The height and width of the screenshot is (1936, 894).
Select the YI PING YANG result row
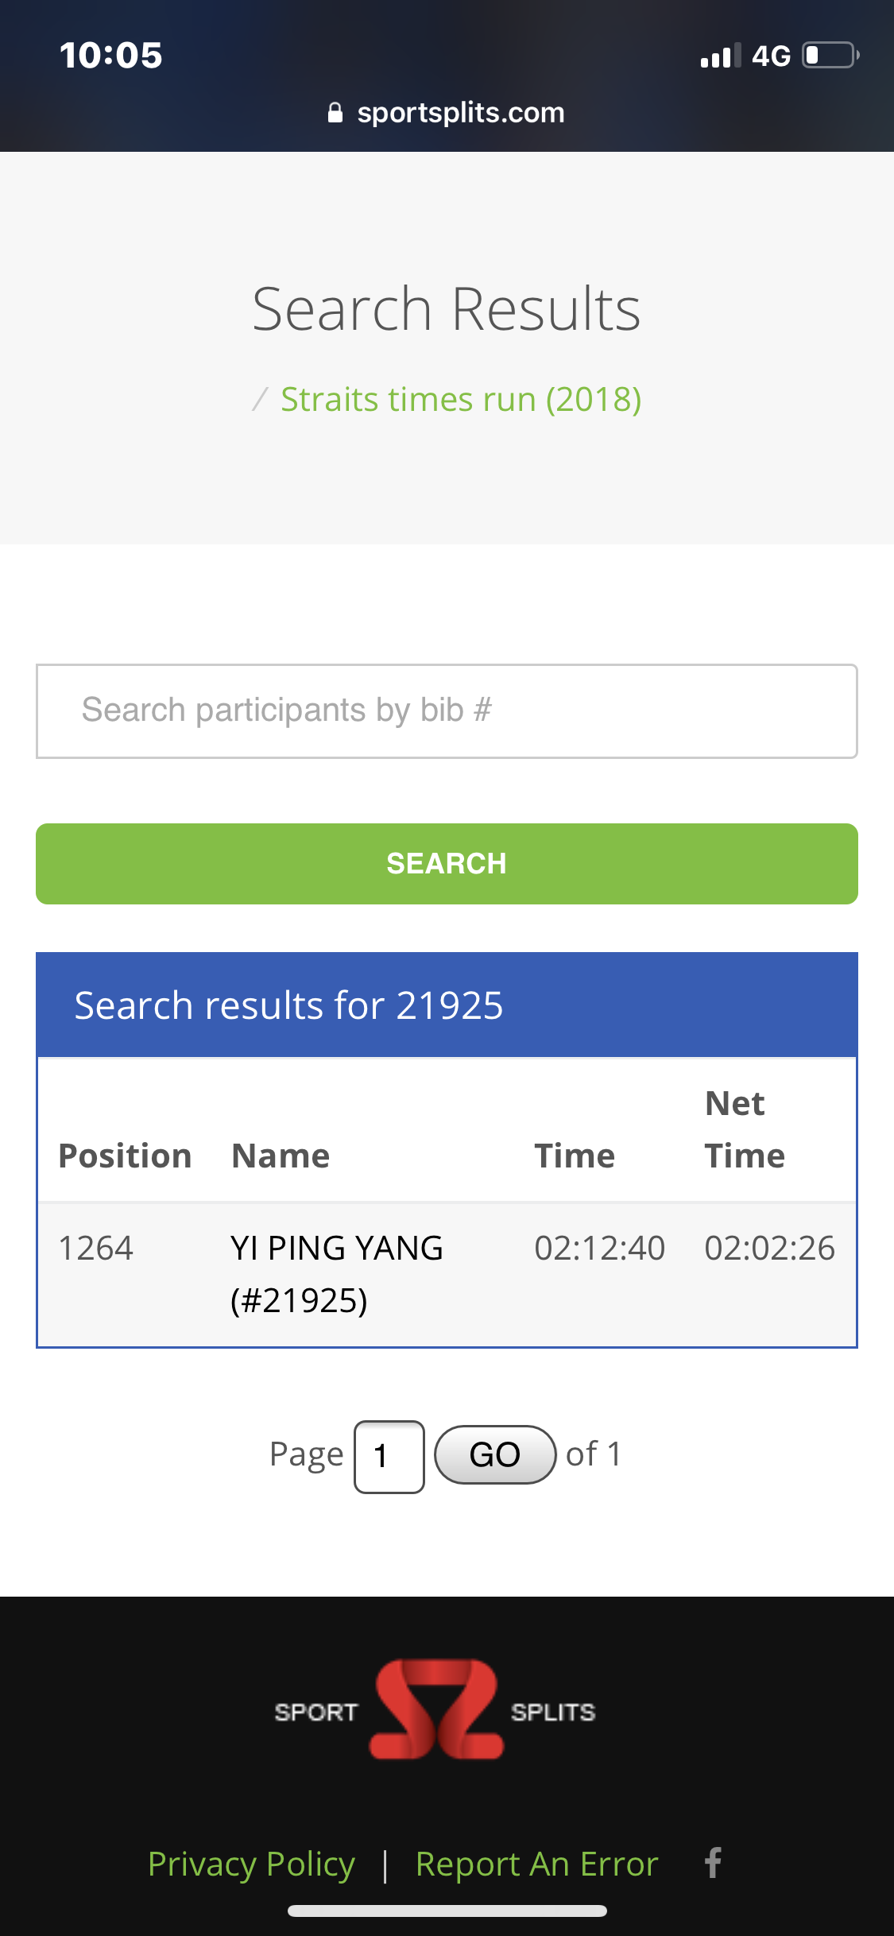[447, 1274]
